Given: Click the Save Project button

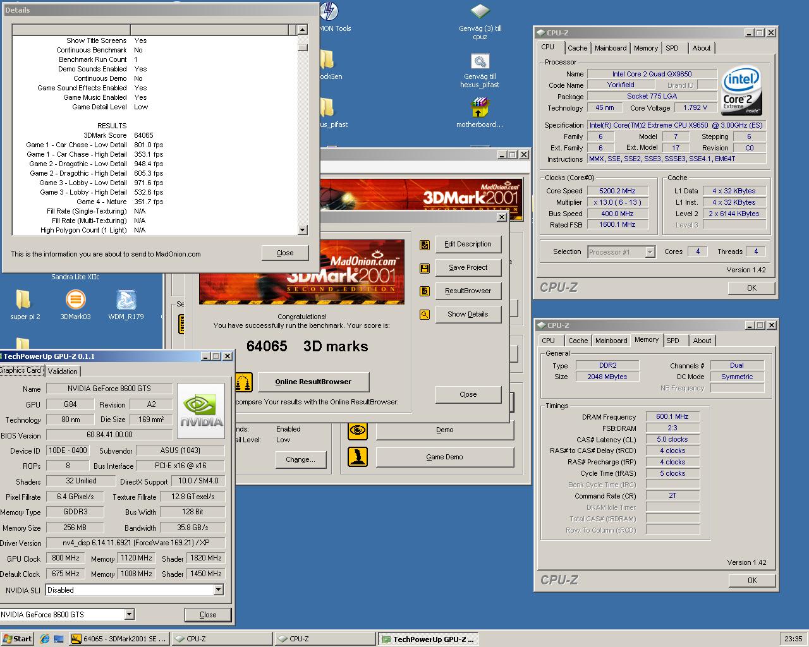Looking at the screenshot, I should [x=468, y=268].
